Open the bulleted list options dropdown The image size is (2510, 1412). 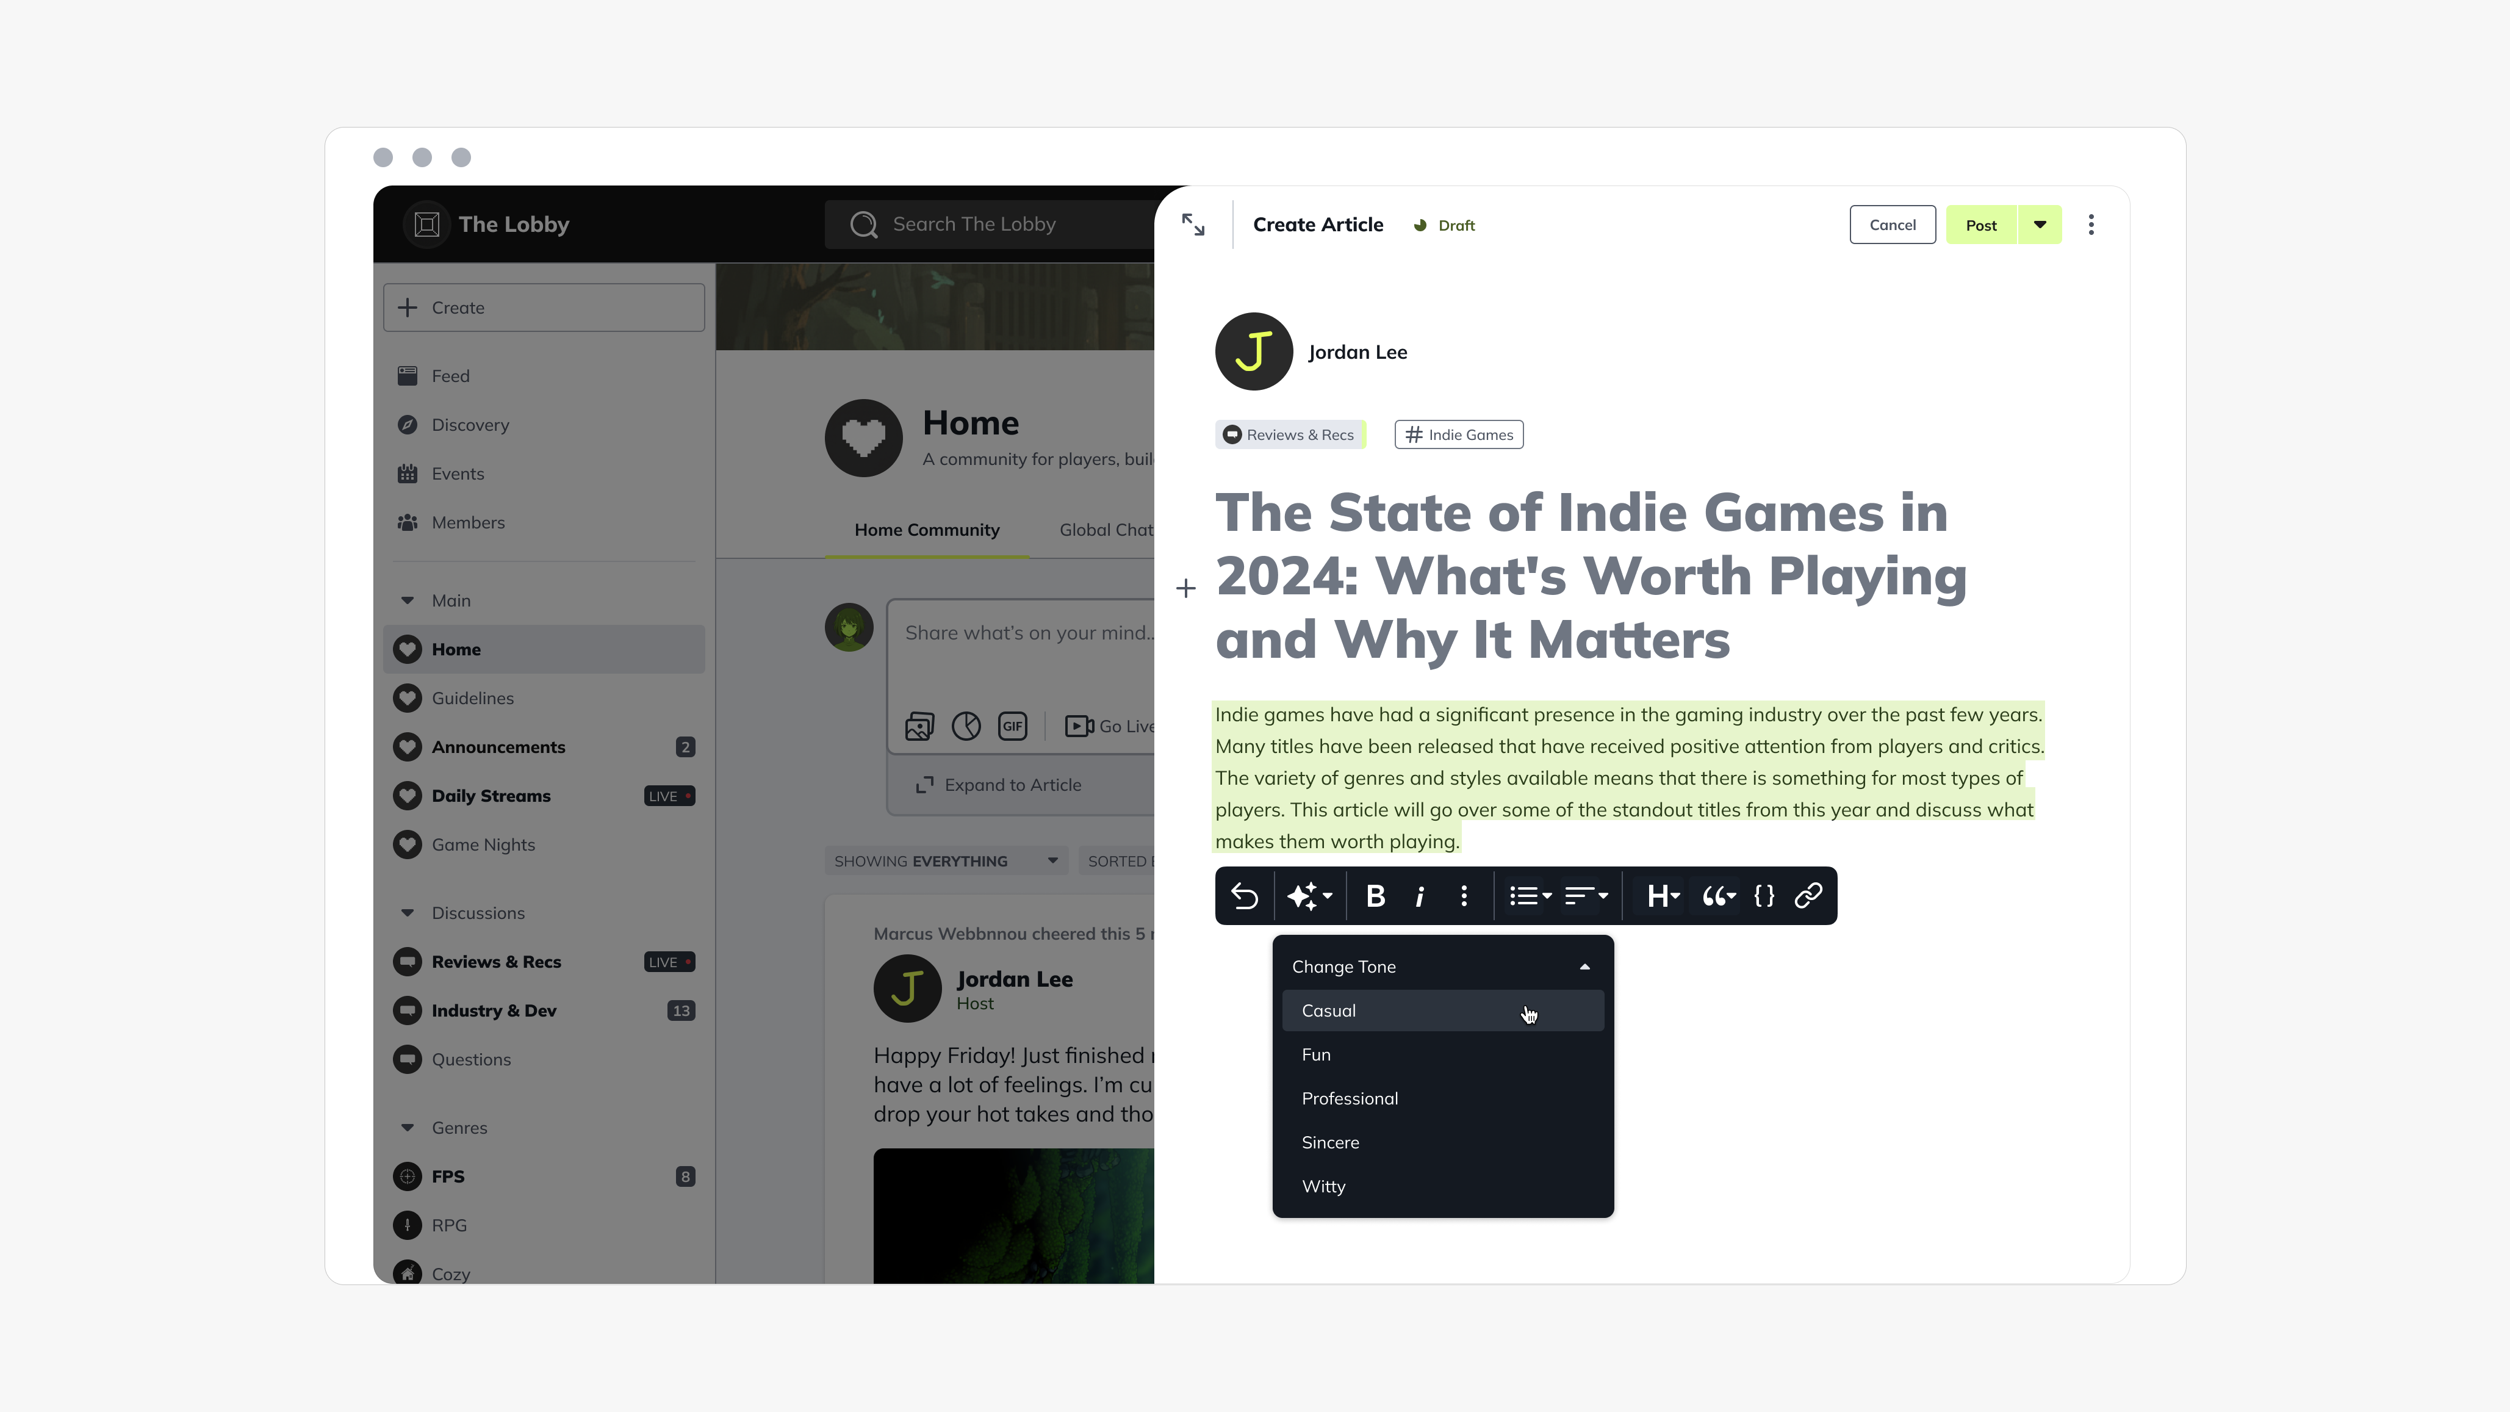(1530, 896)
